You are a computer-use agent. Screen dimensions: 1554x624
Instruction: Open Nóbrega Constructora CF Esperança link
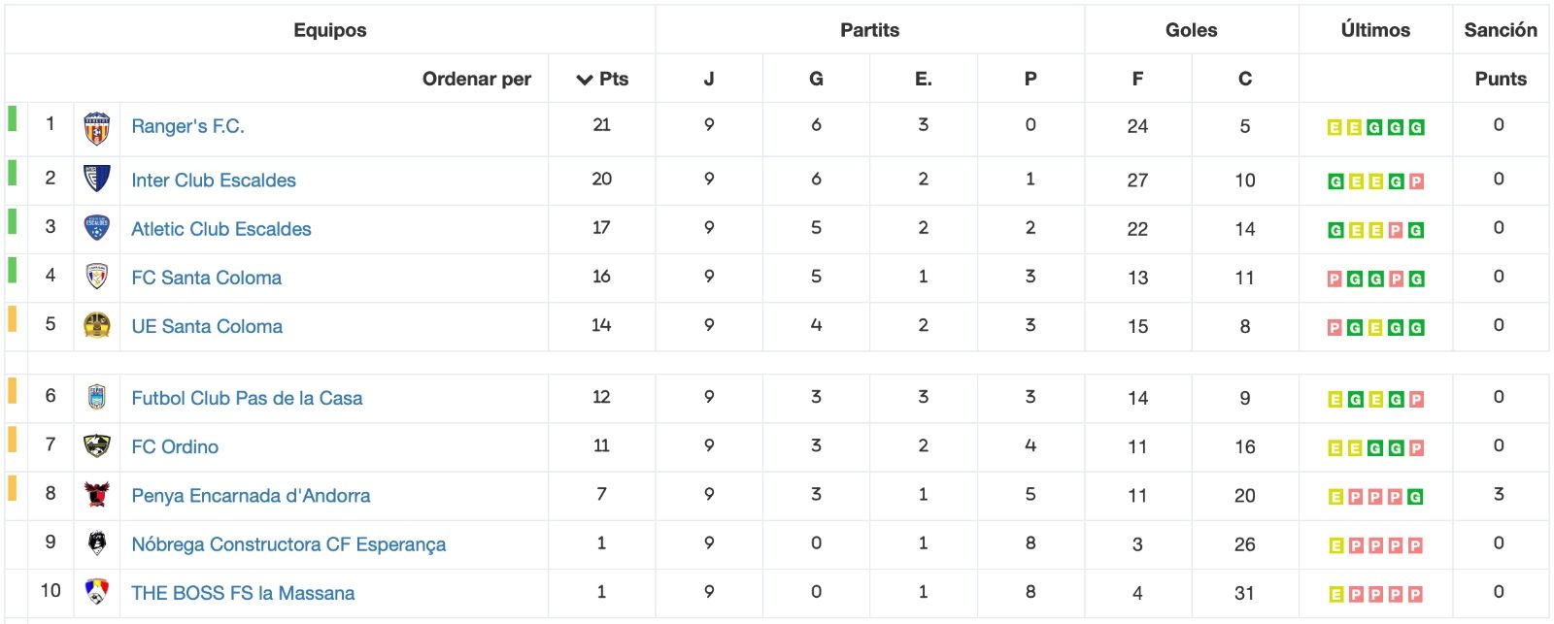coord(288,544)
